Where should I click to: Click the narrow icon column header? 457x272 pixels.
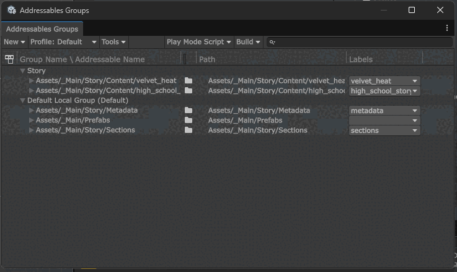[x=185, y=59]
